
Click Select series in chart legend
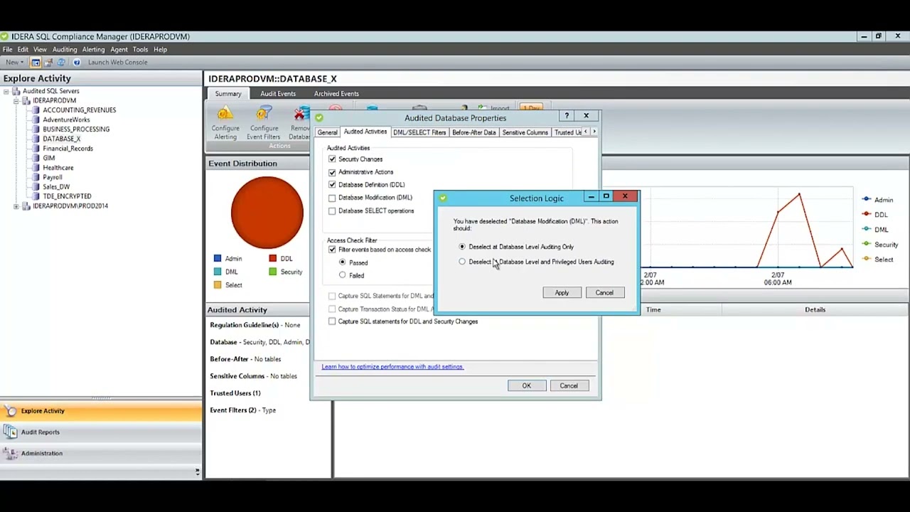(x=878, y=260)
